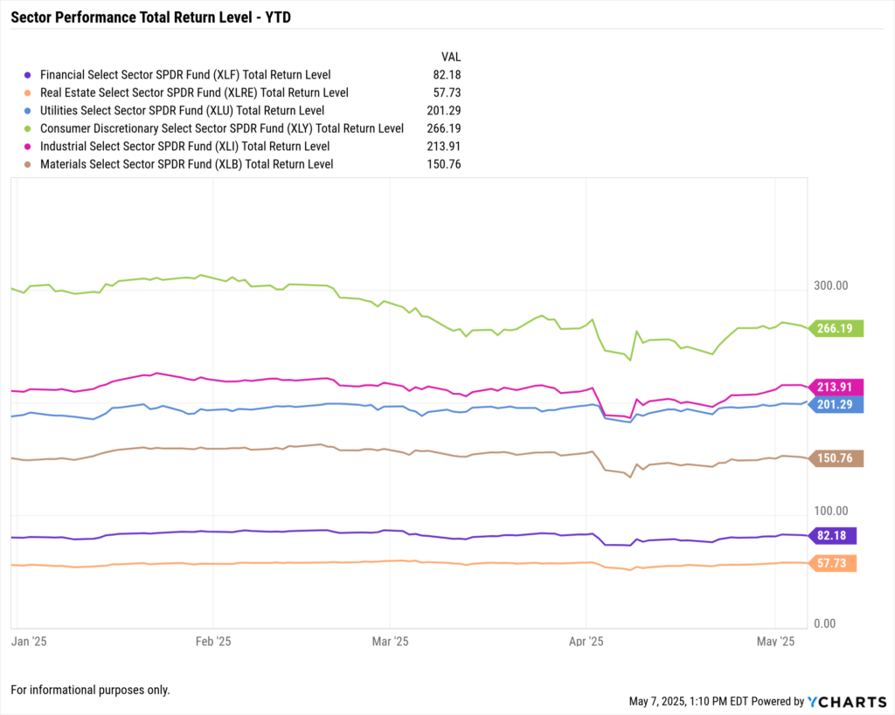Click the Jan '25 x-axis label

(x=29, y=642)
